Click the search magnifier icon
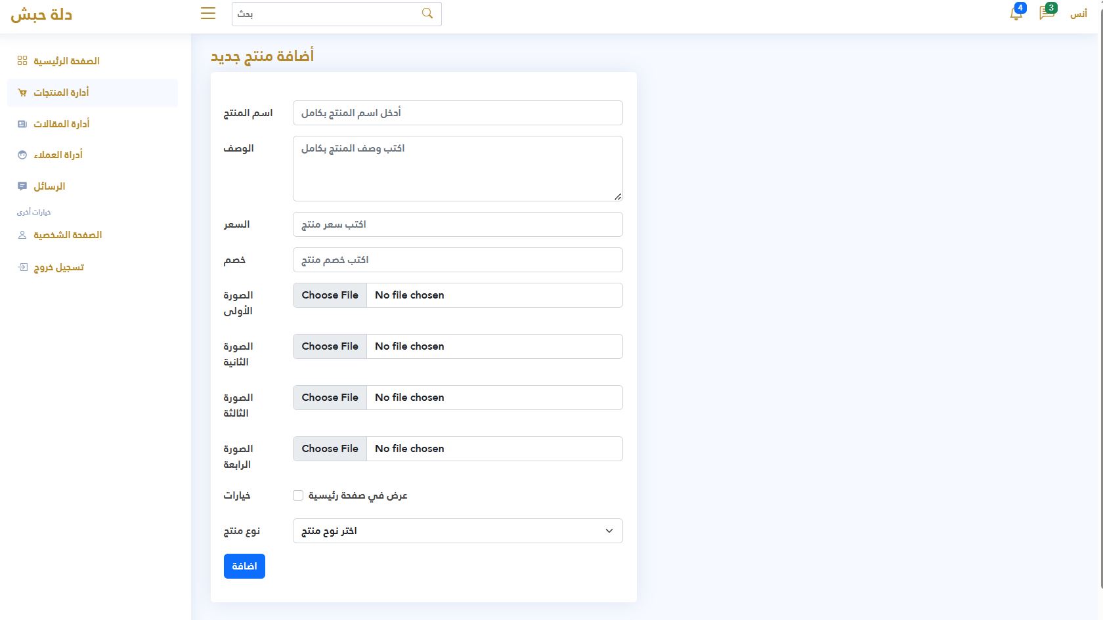This screenshot has width=1103, height=620. pyautogui.click(x=427, y=13)
